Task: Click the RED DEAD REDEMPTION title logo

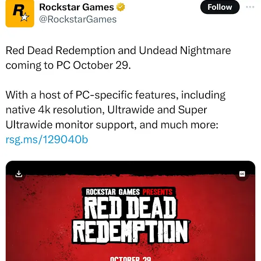Action: (131, 220)
